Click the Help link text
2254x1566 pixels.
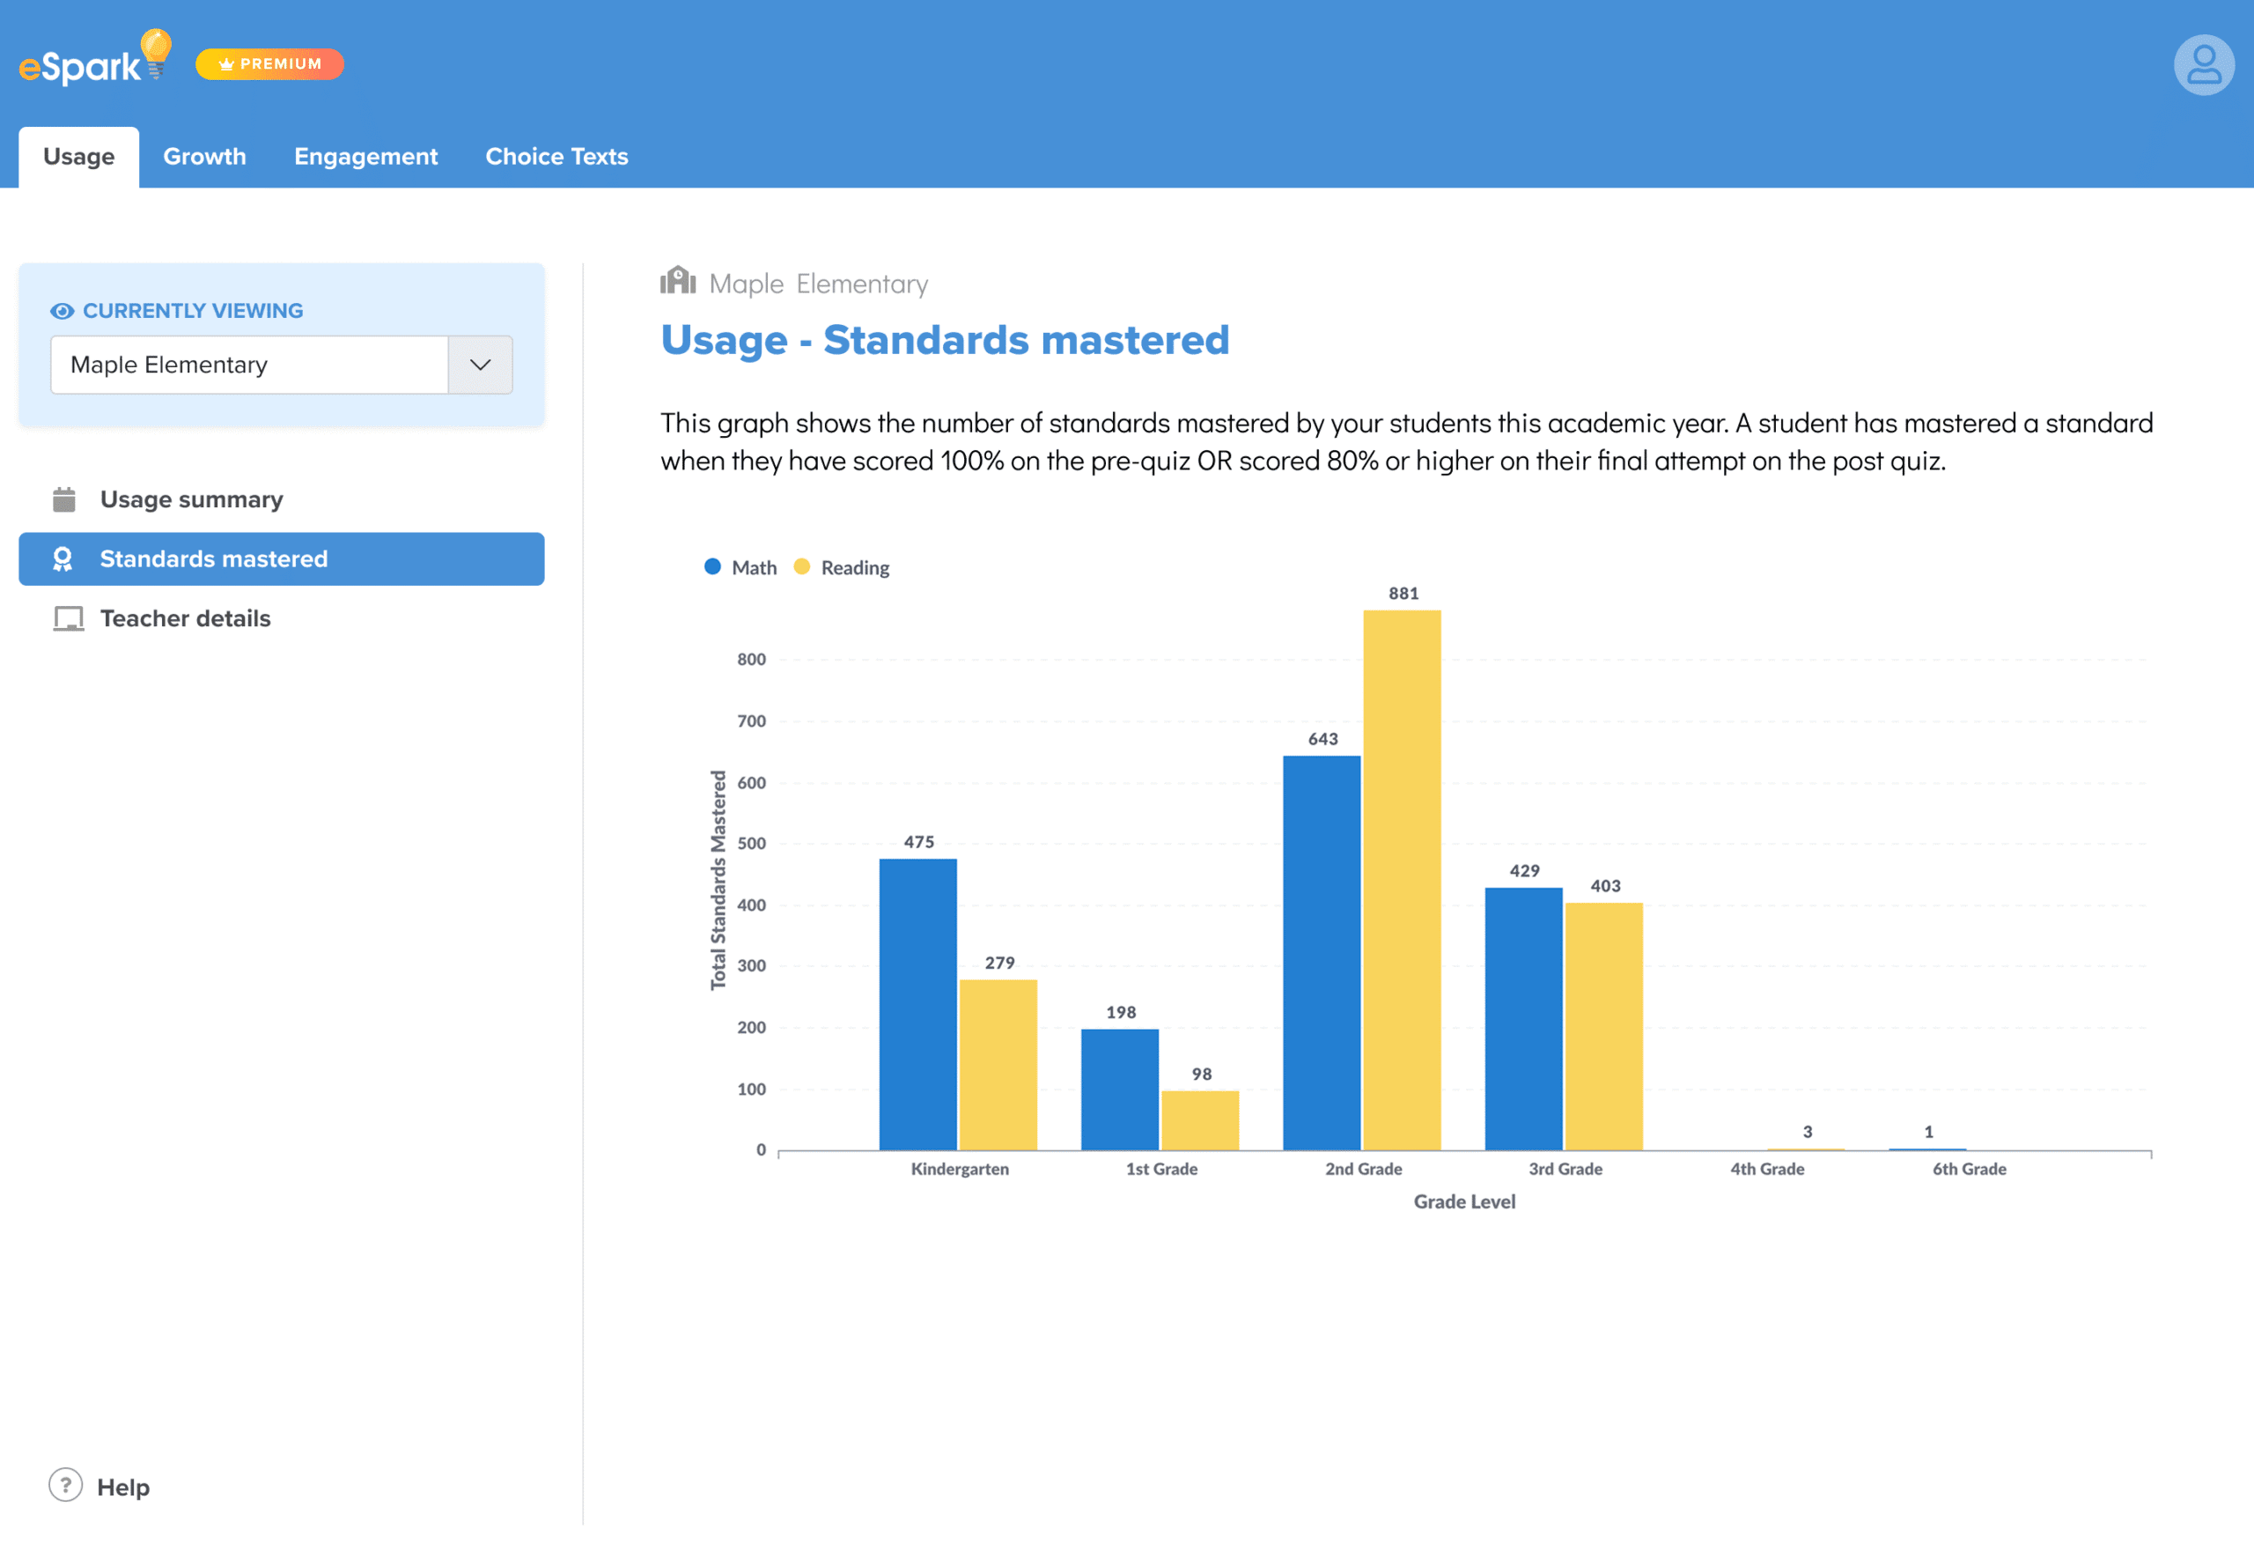click(x=122, y=1487)
